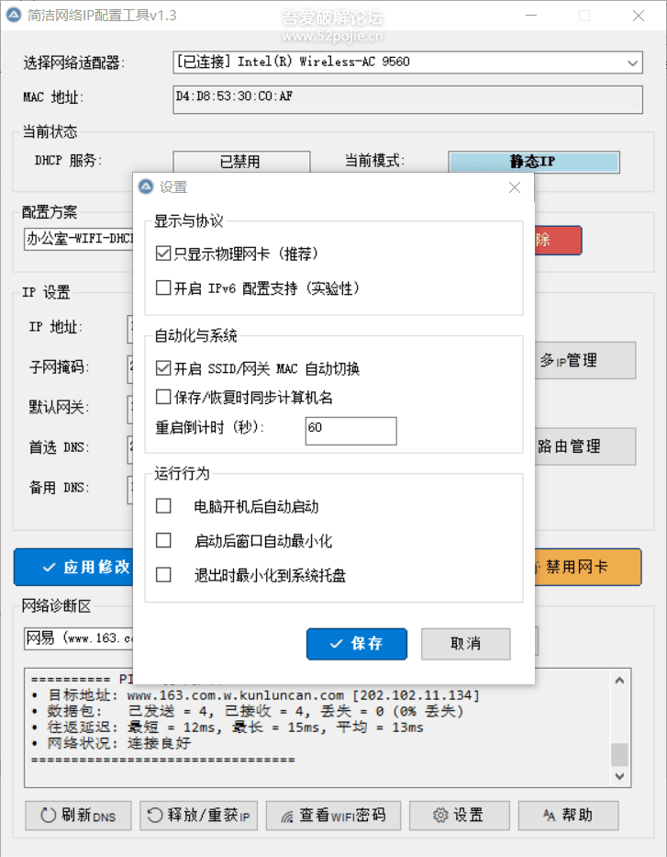Click the 静态IP mode indicator
This screenshot has width=667, height=857.
tap(534, 162)
